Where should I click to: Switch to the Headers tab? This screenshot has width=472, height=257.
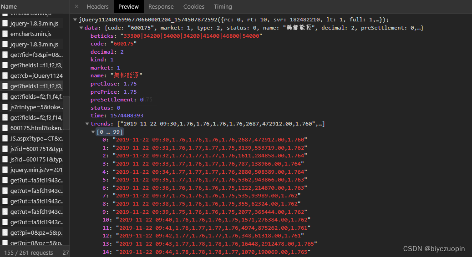point(97,6)
